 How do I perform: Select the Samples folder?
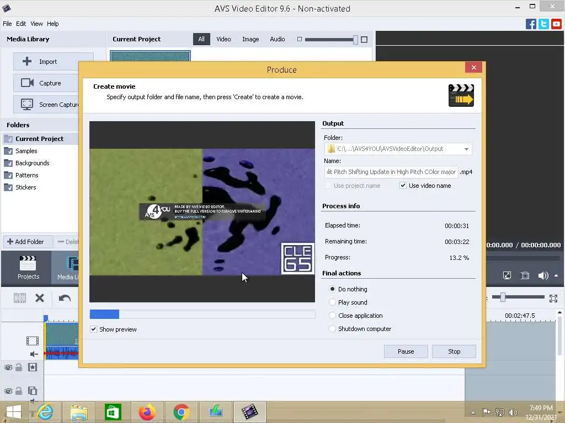click(26, 151)
